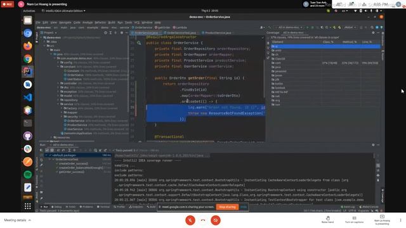Image resolution: width=406 pixels, height=228 pixels.
Task: Raise hand in Google Meet
Action: click(328, 220)
